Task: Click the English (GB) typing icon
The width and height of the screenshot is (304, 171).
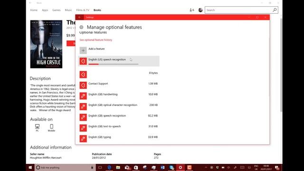Action: pos(83,138)
